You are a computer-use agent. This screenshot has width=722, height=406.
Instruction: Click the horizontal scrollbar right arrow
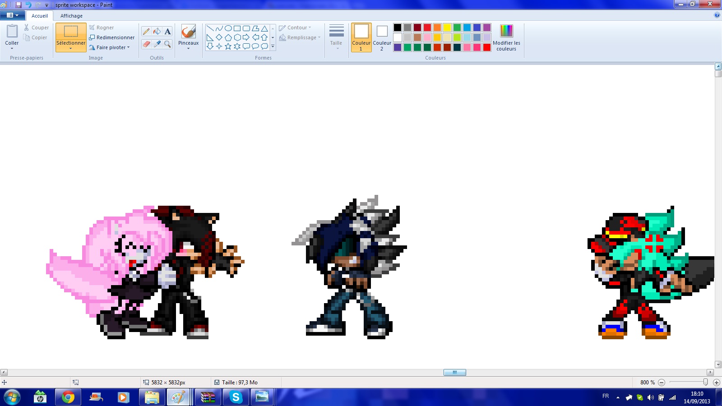point(710,372)
